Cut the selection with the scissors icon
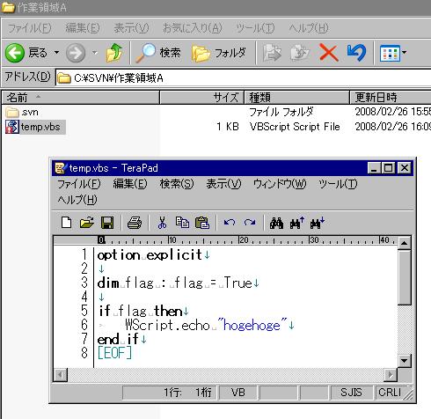This screenshot has height=419, width=431. (162, 223)
